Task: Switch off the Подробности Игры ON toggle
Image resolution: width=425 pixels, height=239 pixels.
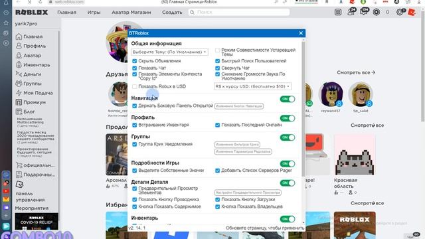Action: (288, 164)
